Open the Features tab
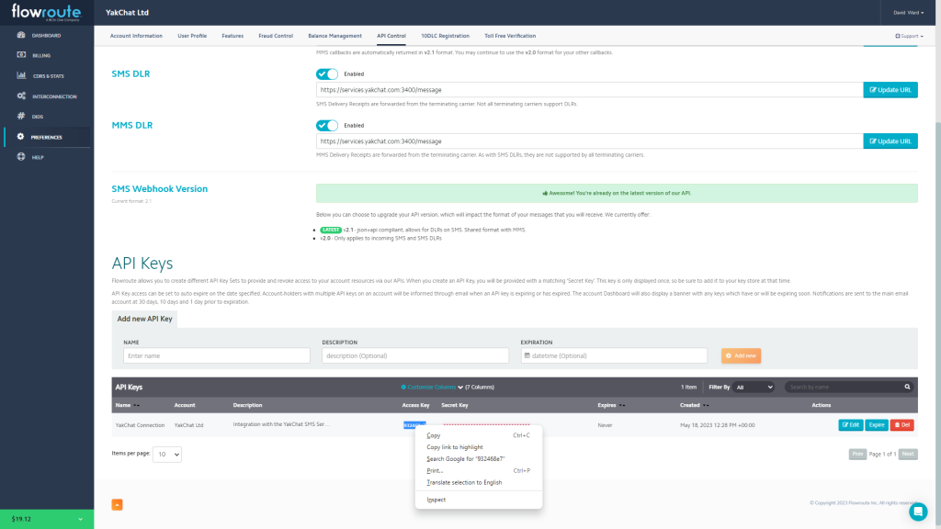Image resolution: width=941 pixels, height=529 pixels. click(x=232, y=36)
